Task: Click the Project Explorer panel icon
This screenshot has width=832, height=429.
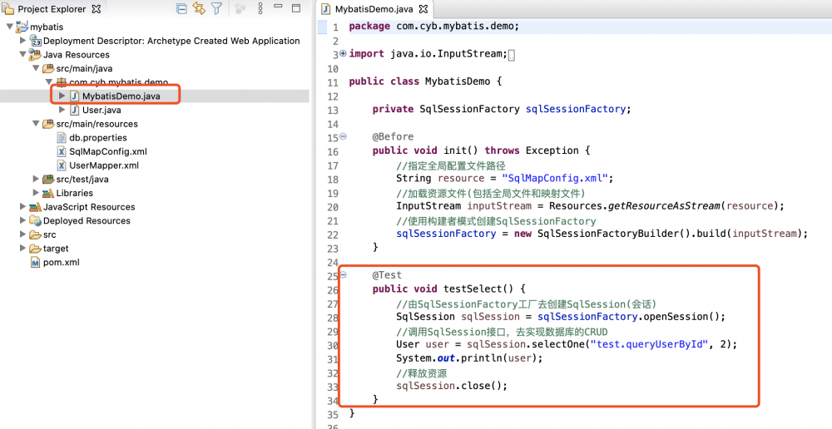Action: click(x=8, y=9)
